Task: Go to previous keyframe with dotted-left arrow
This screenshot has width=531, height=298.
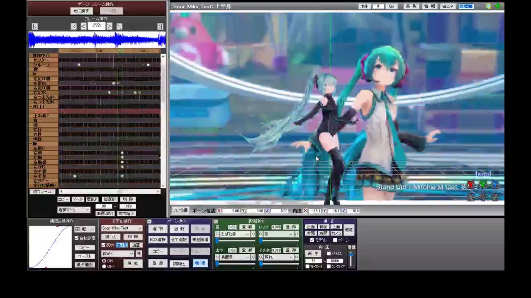Action: pos(73,26)
